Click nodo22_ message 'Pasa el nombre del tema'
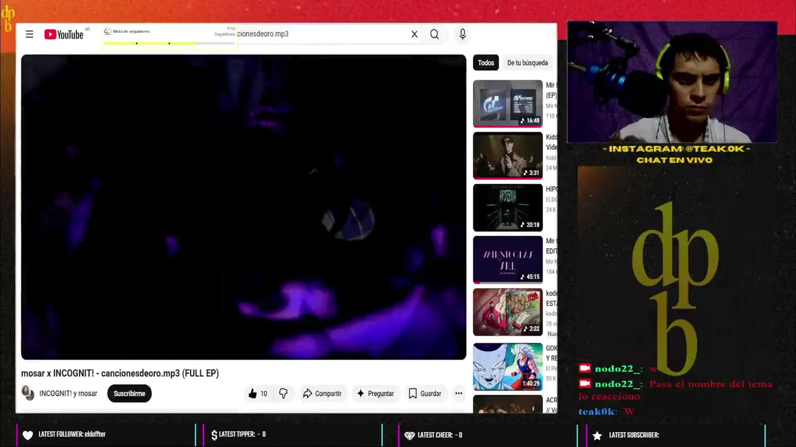Screen dimensions: 796x447 point(676,390)
